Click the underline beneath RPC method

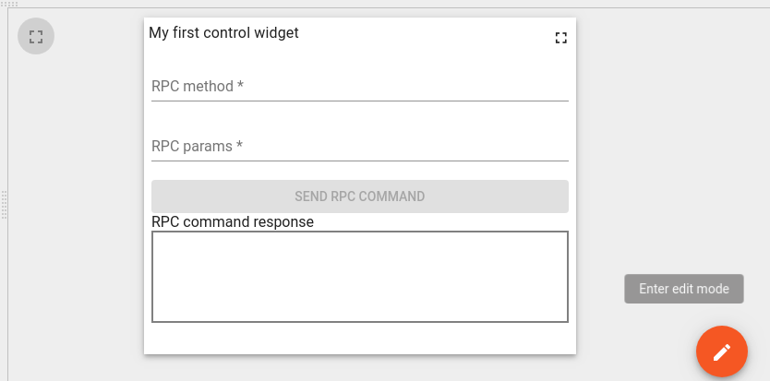coord(359,101)
